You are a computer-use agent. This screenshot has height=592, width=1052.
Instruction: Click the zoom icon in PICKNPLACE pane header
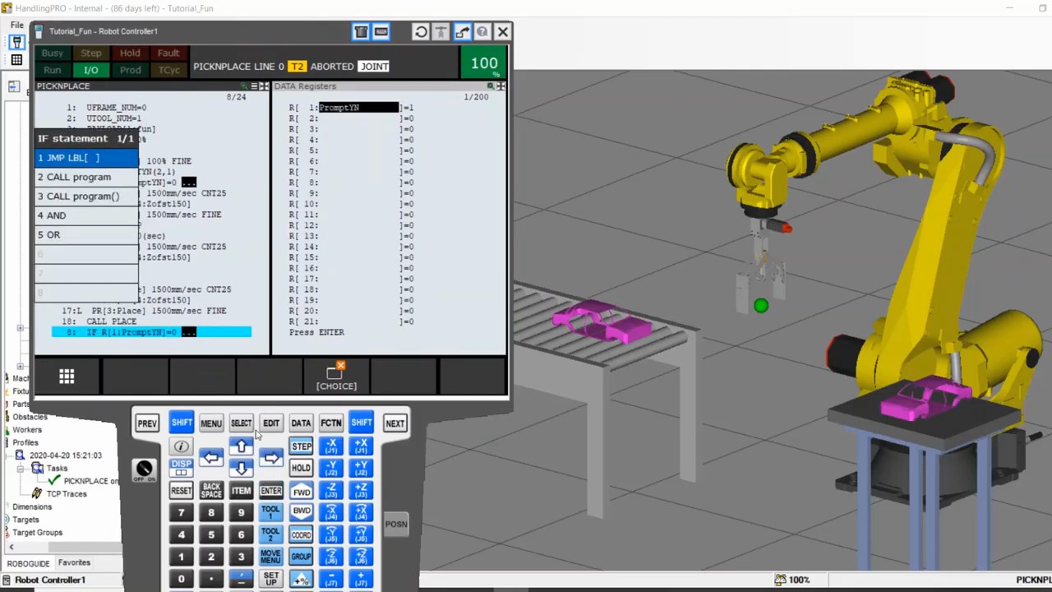(245, 86)
